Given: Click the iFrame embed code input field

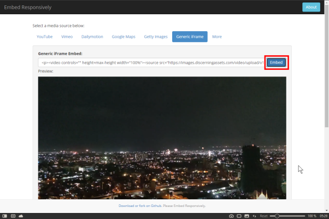Looking at the screenshot, I should pyautogui.click(x=151, y=63).
